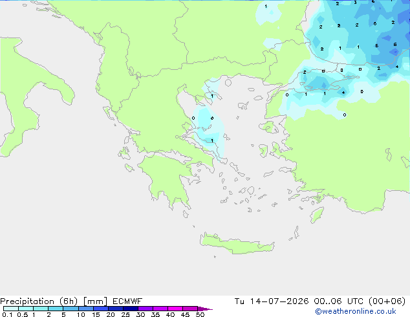The image size is (410, 317).
Task: Click the 'ECMWF' model label
Action: point(127,301)
